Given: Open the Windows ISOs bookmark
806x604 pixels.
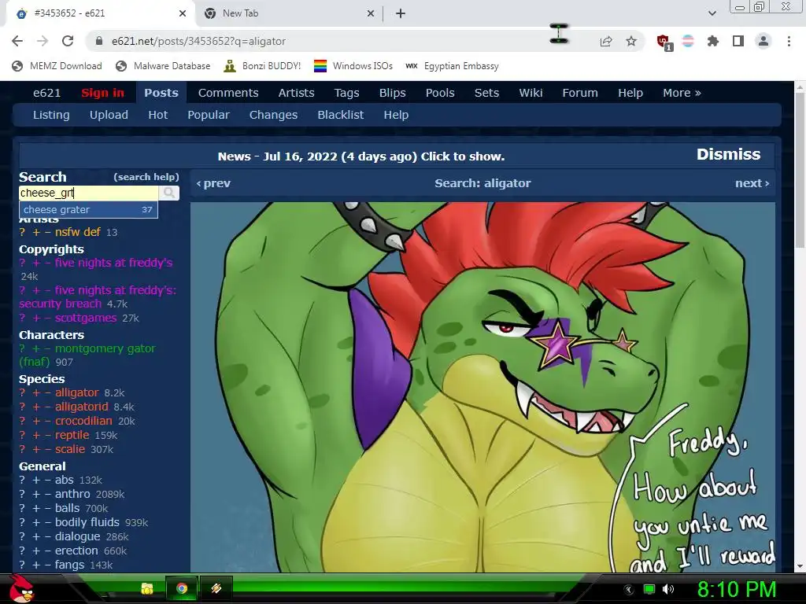Looking at the screenshot, I should tap(353, 66).
